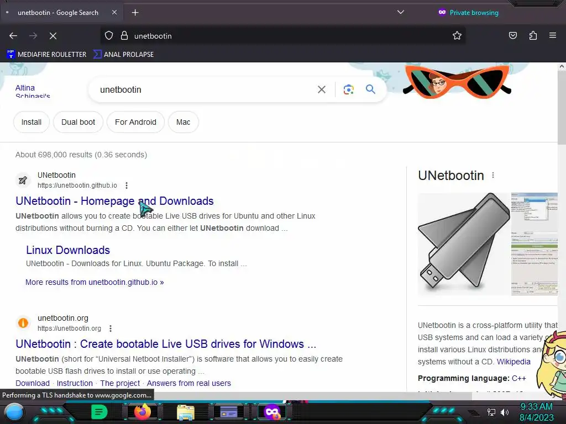The image size is (566, 424).
Task: Click the scrollbar up arrow
Action: (x=562, y=66)
